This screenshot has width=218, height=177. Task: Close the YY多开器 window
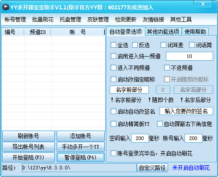tap(203, 4)
